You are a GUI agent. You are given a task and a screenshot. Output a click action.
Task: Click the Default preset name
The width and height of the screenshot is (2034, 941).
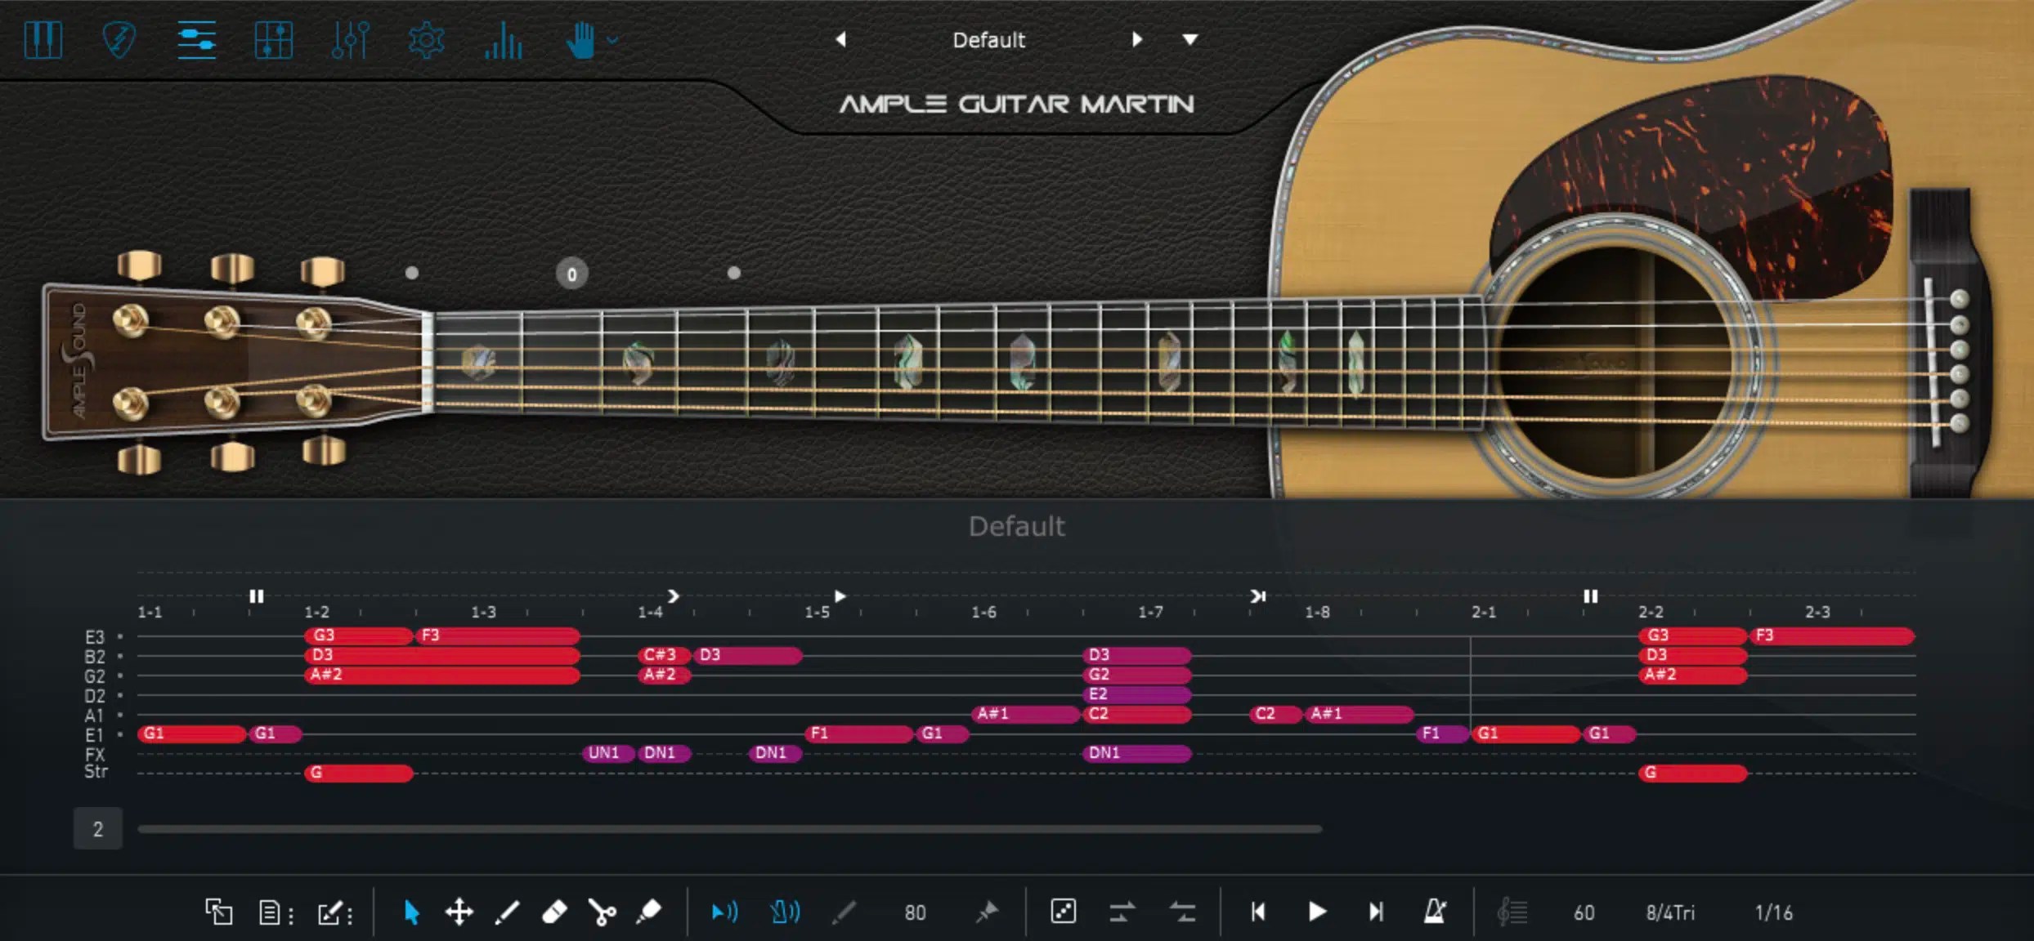(x=988, y=40)
